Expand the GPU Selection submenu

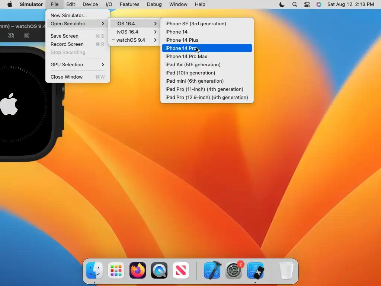77,64
